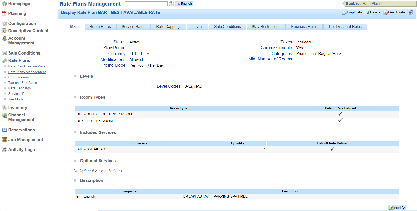The image size is (417, 211).
Task: Click the Duplicate button
Action: (x=352, y=12)
